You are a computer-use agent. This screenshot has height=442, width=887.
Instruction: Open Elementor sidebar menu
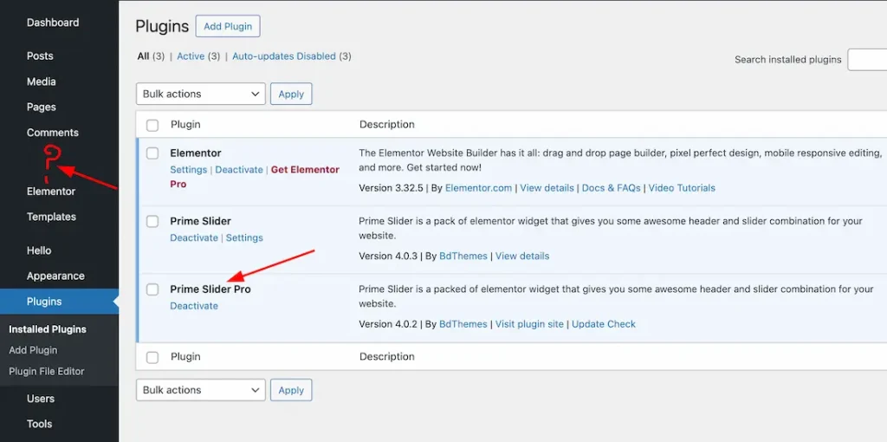pos(51,192)
